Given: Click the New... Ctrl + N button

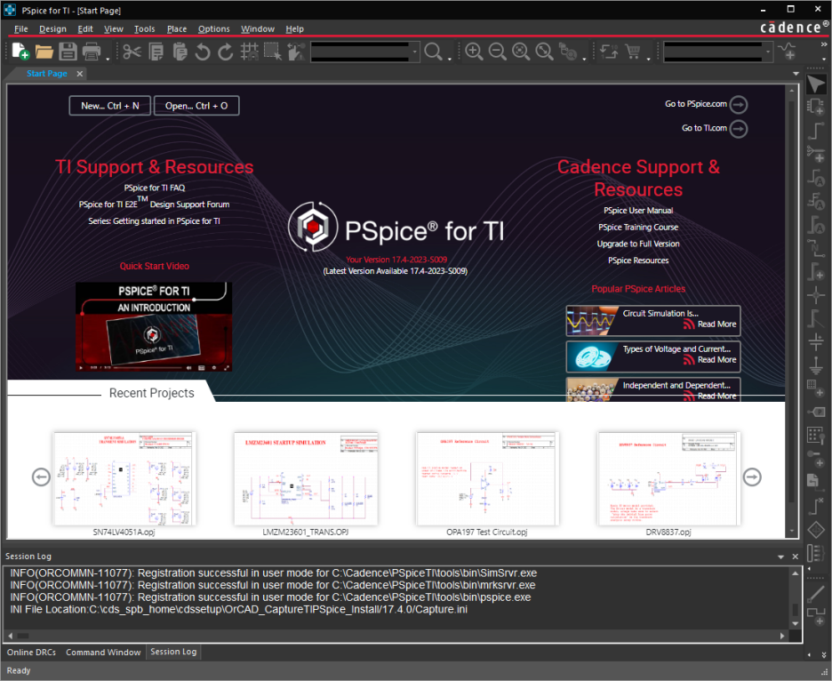Looking at the screenshot, I should click(110, 106).
